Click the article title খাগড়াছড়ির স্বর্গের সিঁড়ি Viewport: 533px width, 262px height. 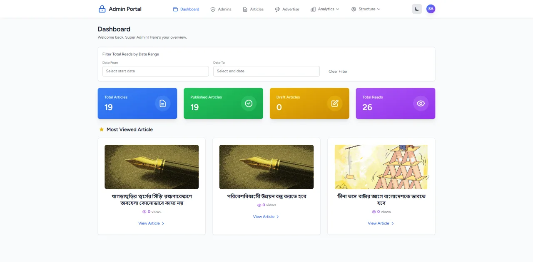152,199
